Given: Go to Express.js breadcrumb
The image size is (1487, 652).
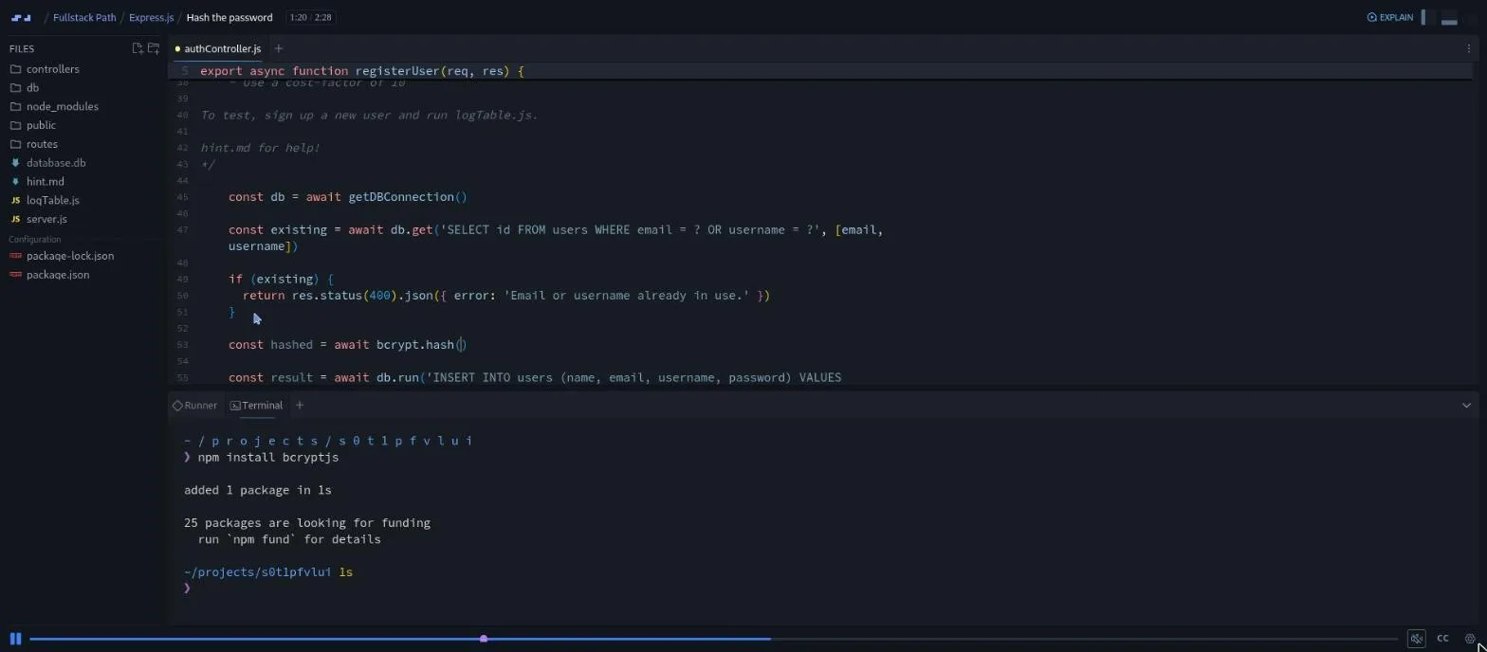Looking at the screenshot, I should pos(152,17).
